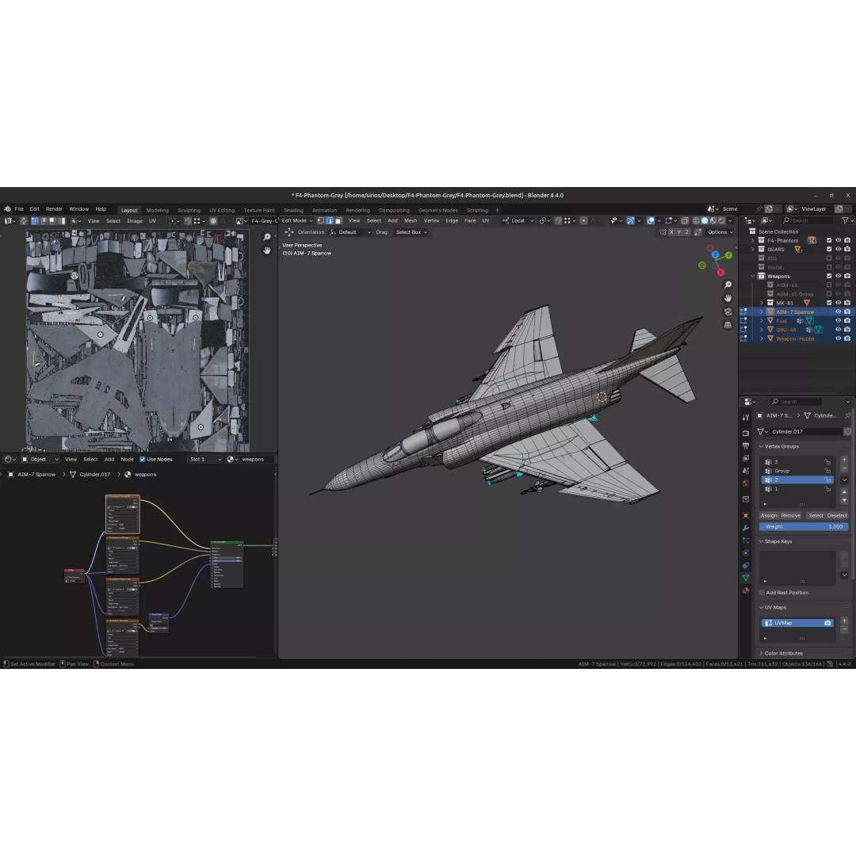Enable AGM-65 Group collection checkbox
The image size is (856, 856).
point(829,294)
